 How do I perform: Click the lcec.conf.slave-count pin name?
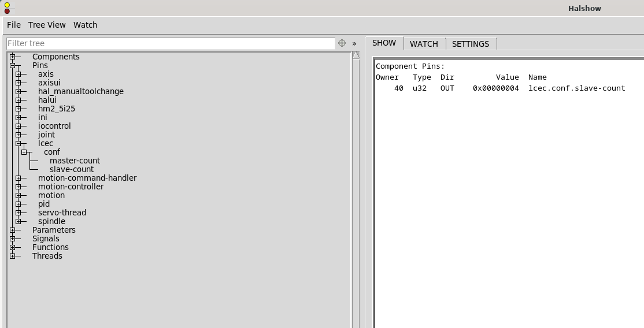coord(576,88)
